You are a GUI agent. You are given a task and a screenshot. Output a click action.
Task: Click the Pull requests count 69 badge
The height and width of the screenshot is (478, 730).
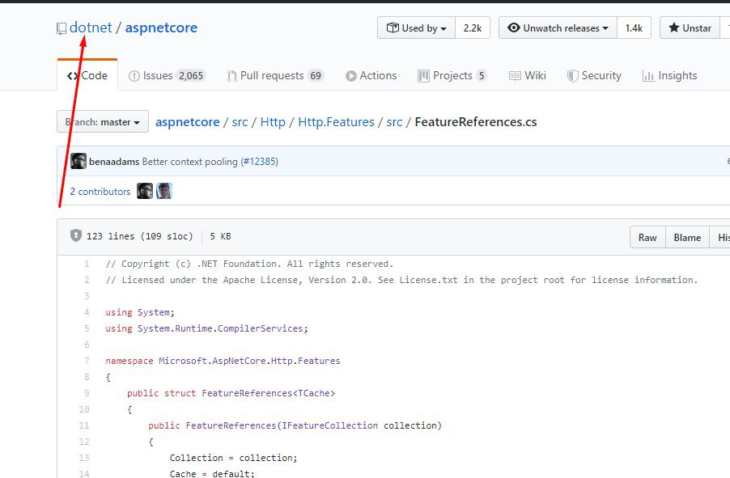[316, 76]
